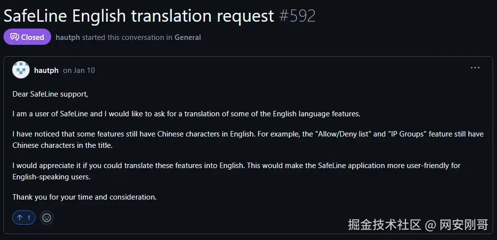497x240 pixels.
Task: Click hautph link next to "started this conversation"
Action: coord(67,37)
